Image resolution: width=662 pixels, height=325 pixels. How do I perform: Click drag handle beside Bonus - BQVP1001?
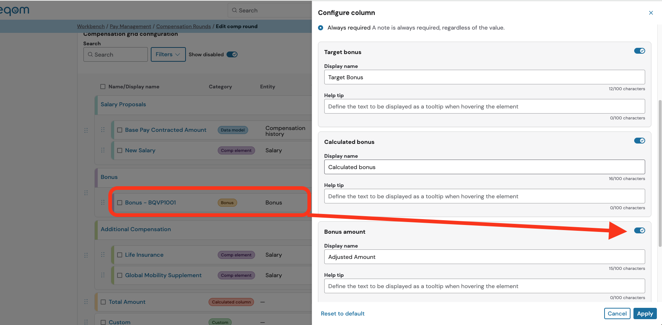click(x=103, y=203)
